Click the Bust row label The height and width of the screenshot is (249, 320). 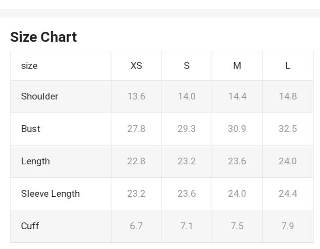[31, 129]
